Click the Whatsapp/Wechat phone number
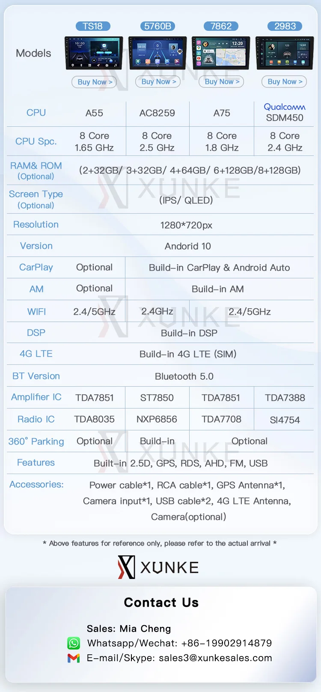This screenshot has height=692, width=321. [226, 643]
